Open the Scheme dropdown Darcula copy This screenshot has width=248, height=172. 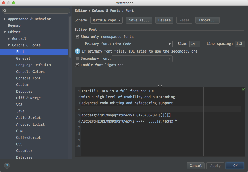click(106, 20)
